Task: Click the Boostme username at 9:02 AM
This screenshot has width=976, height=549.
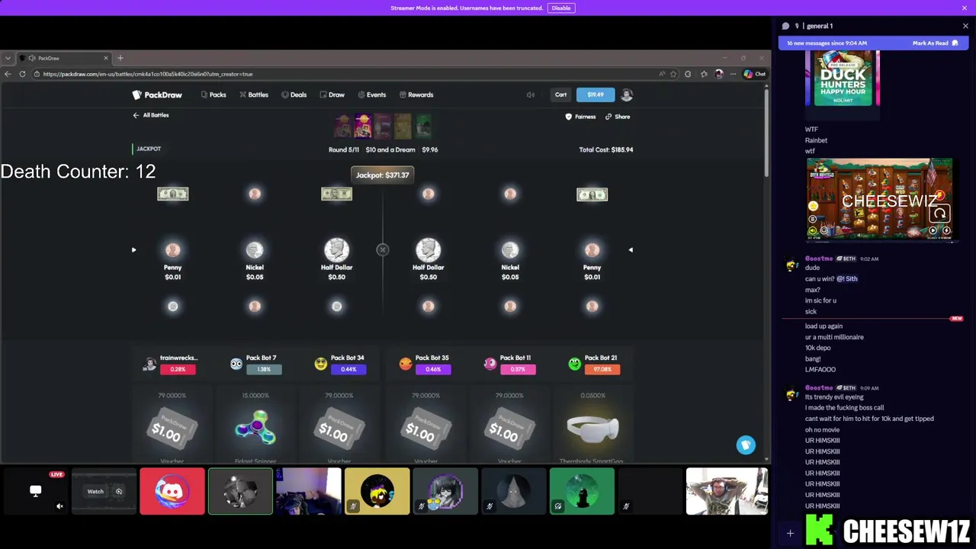Action: [x=819, y=258]
